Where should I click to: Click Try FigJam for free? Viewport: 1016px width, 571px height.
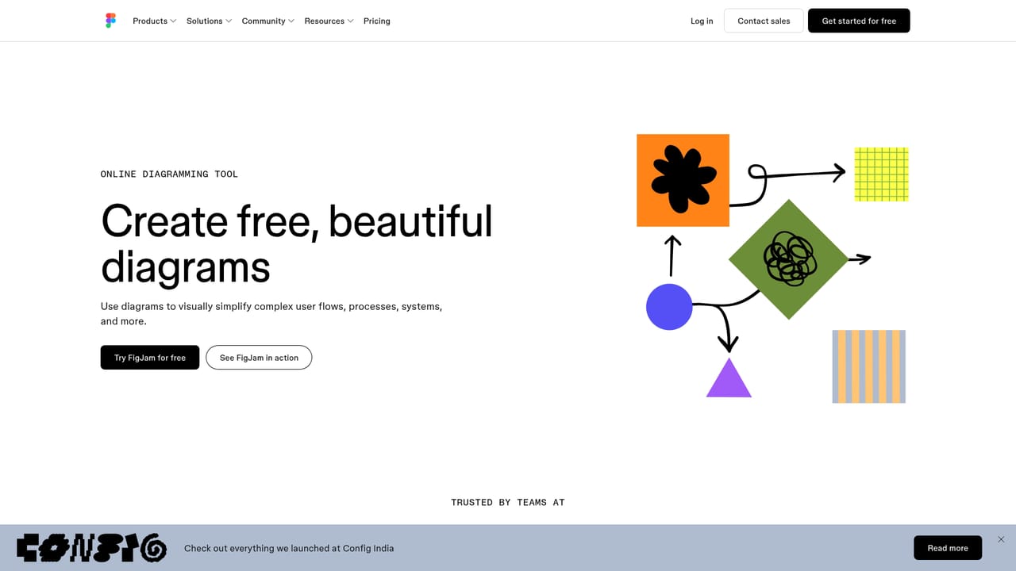[x=150, y=358]
